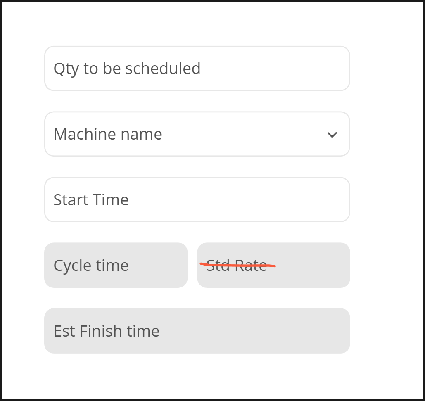425x401 pixels.
Task: Click the "Machine name" placeholder text
Action: pos(108,134)
